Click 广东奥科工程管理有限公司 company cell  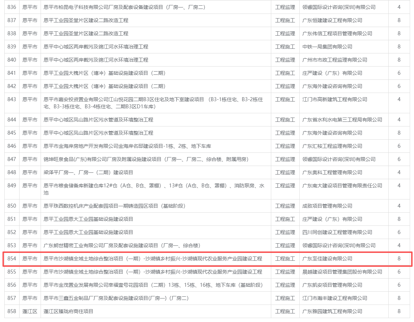tap(332, 173)
